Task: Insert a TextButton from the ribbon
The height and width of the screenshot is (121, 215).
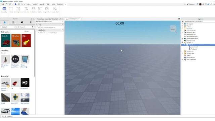Action: [x=34, y=10]
